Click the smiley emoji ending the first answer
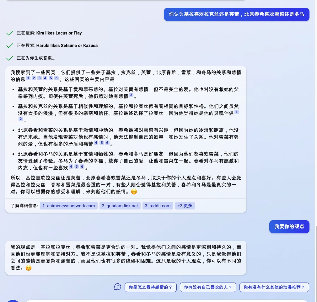The width and height of the screenshot is (317, 302). click(134, 192)
